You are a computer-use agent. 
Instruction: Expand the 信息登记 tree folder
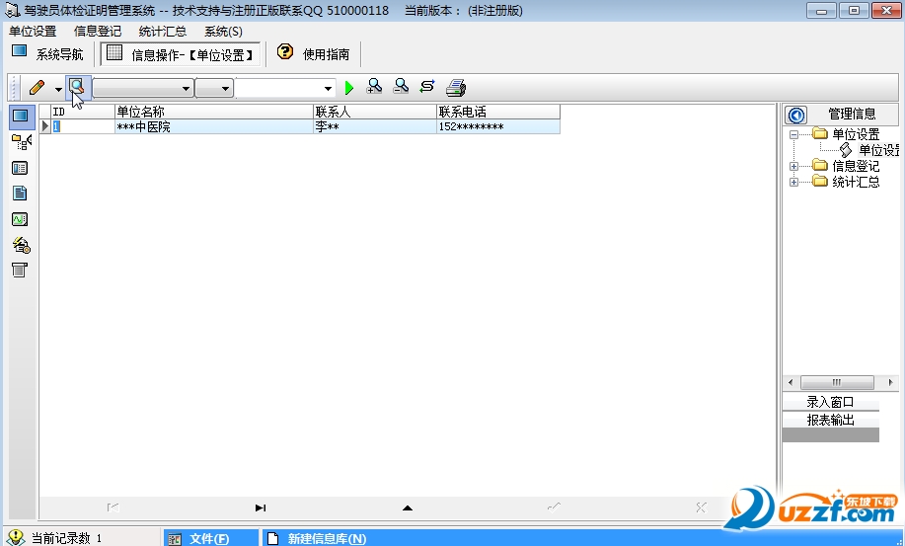[794, 167]
